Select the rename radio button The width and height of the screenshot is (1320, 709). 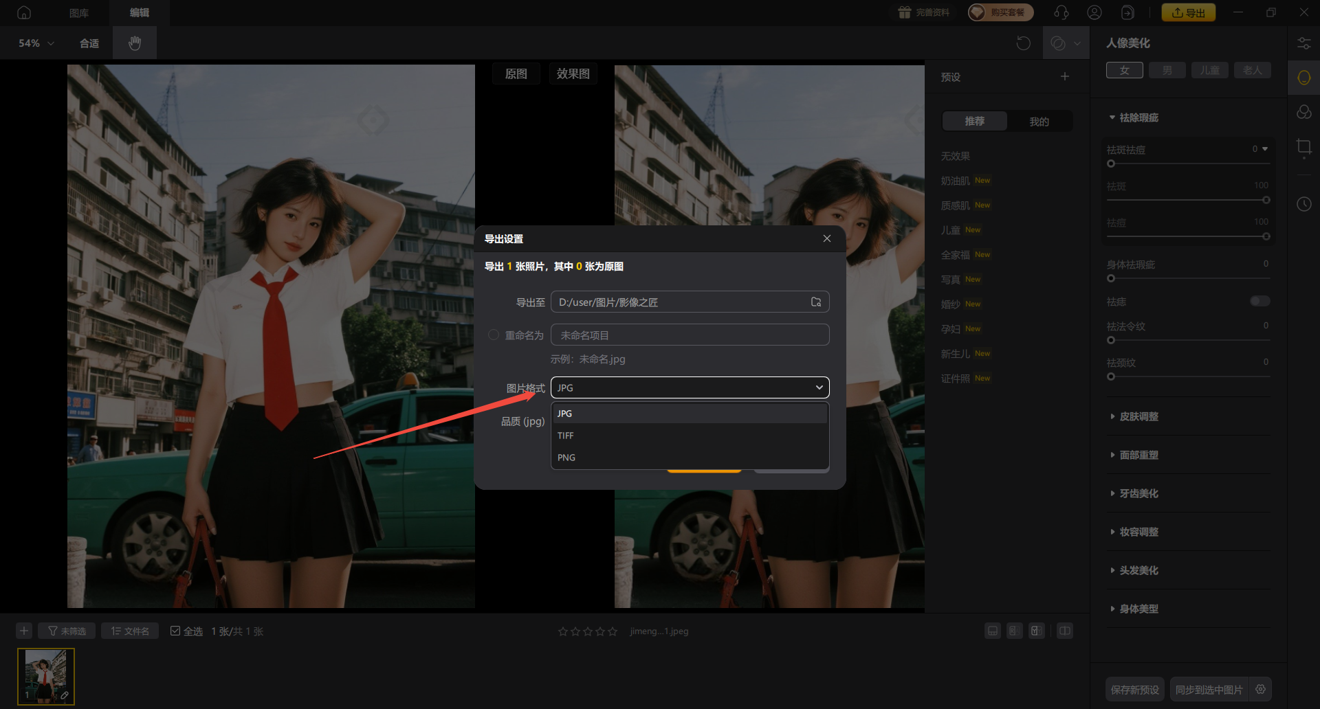coord(493,335)
